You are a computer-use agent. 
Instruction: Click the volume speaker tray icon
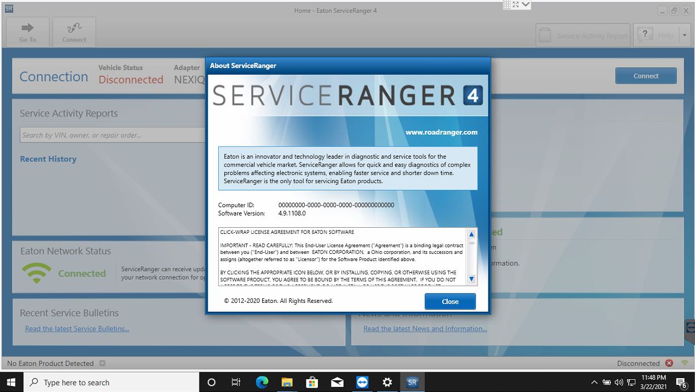[x=619, y=383]
